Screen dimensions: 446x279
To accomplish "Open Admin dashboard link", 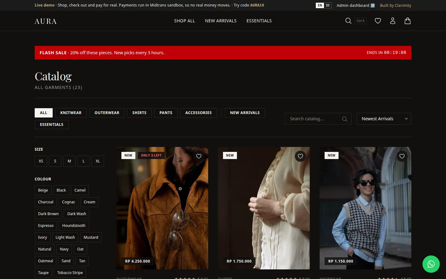I will point(356,5).
